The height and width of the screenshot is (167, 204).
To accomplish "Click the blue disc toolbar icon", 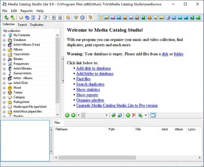I will pos(27,17).
